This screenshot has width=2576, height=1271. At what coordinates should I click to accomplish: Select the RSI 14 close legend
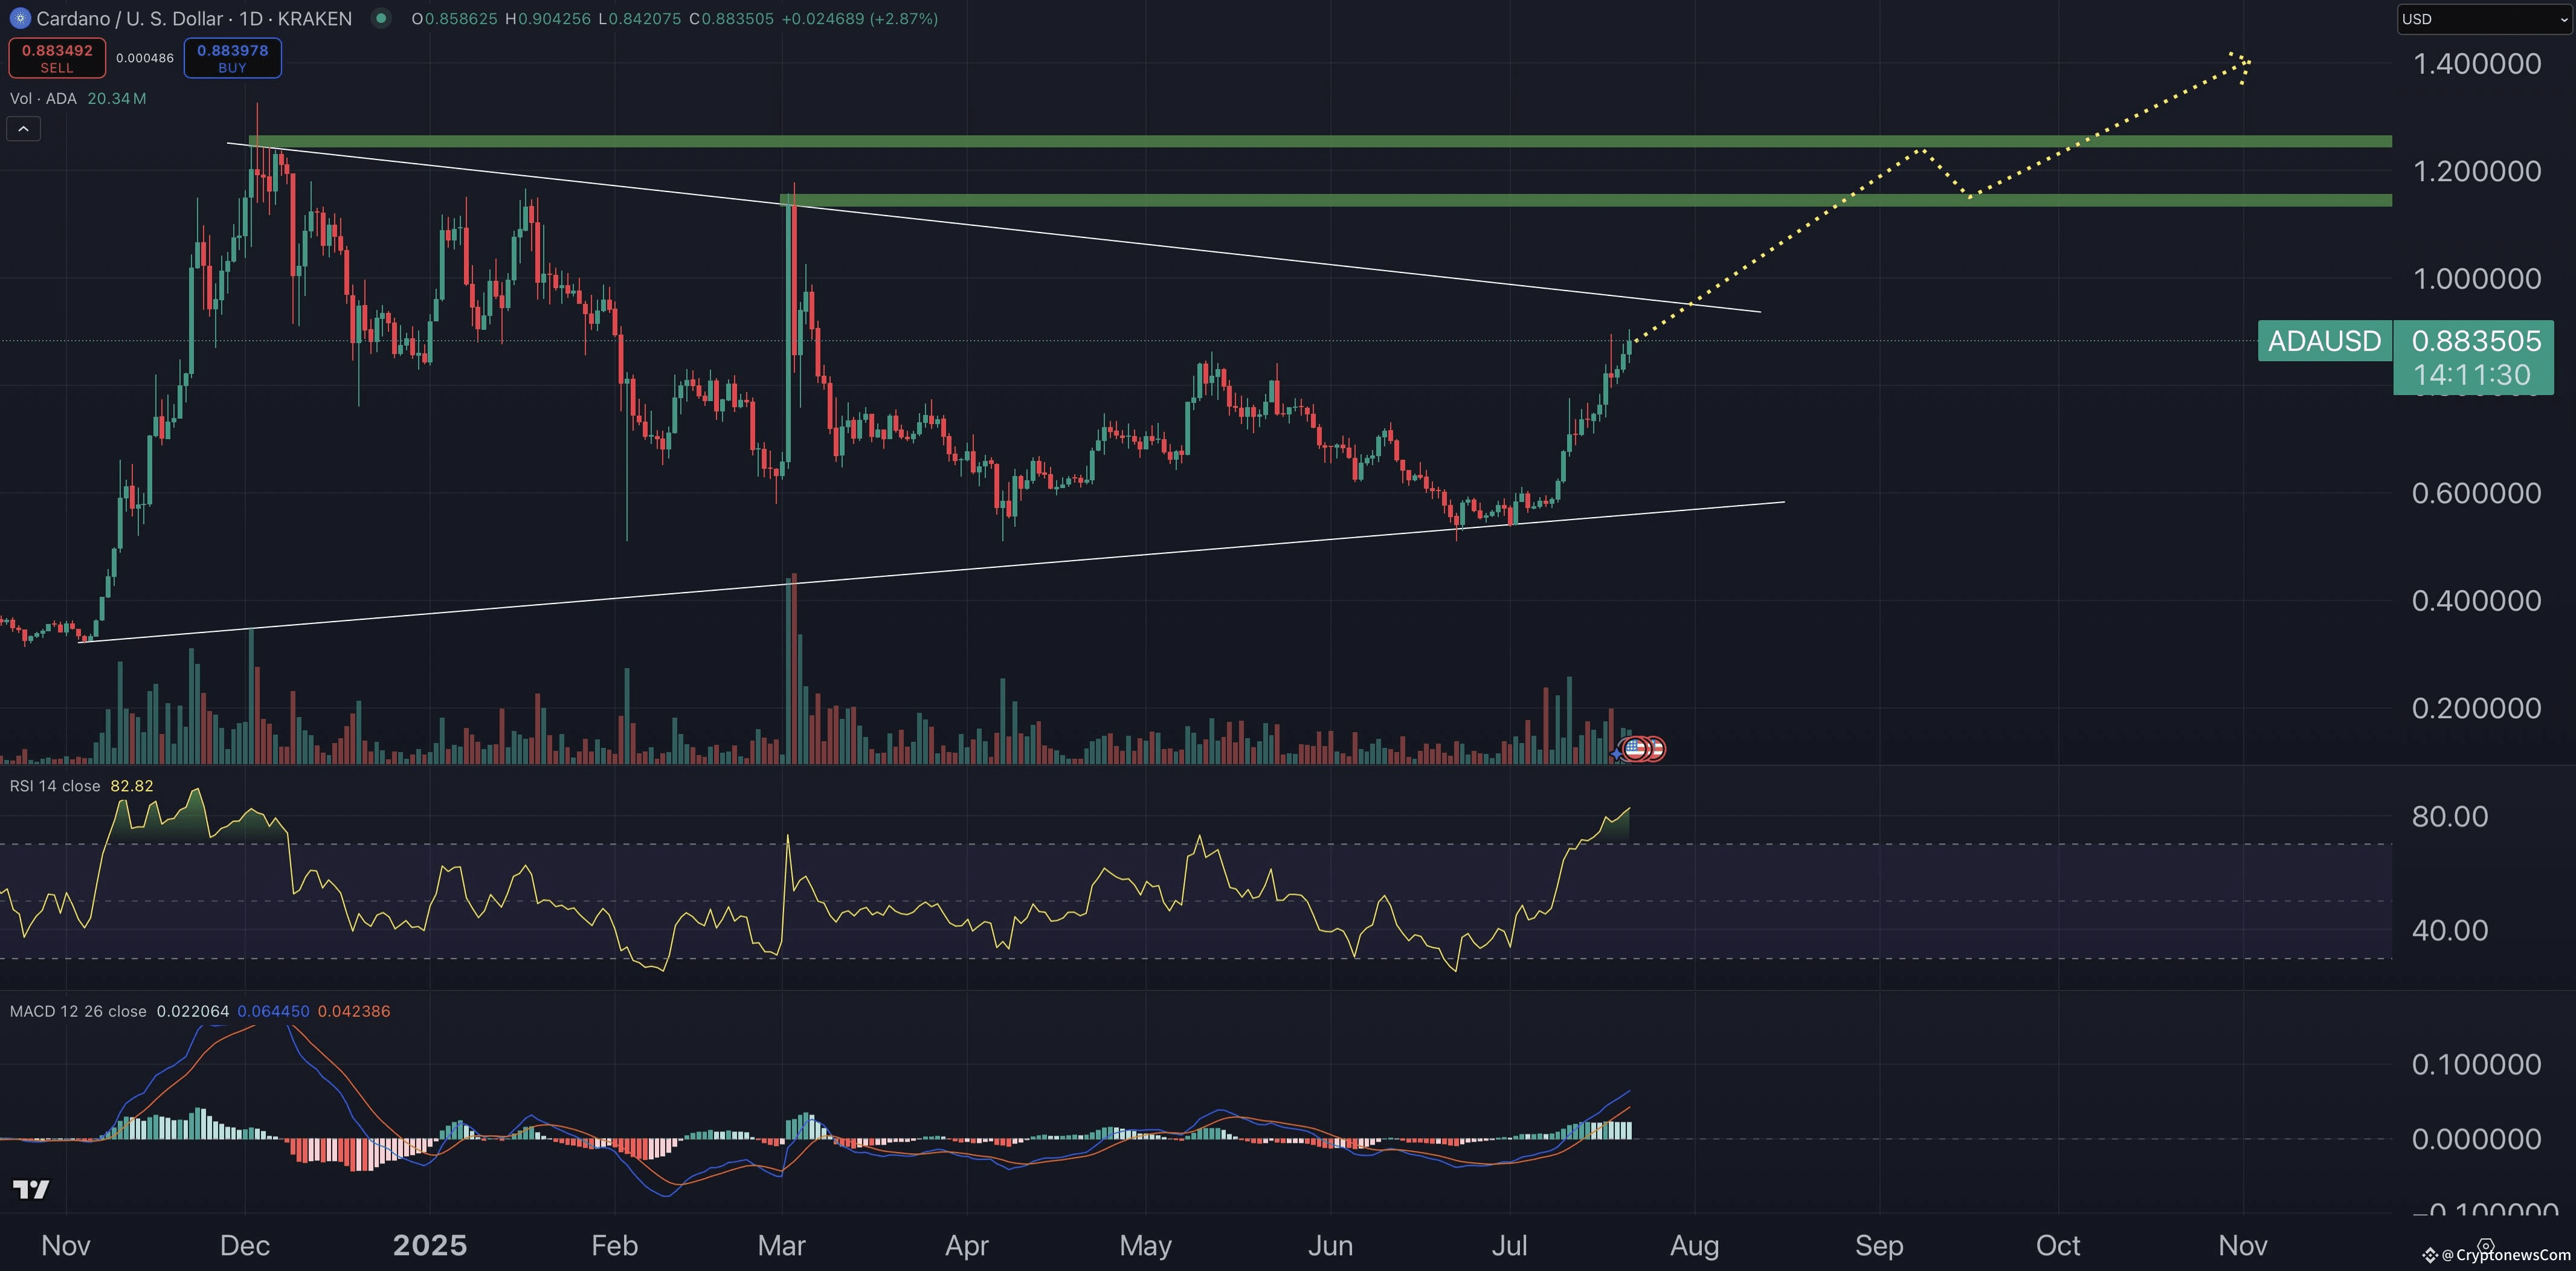55,786
